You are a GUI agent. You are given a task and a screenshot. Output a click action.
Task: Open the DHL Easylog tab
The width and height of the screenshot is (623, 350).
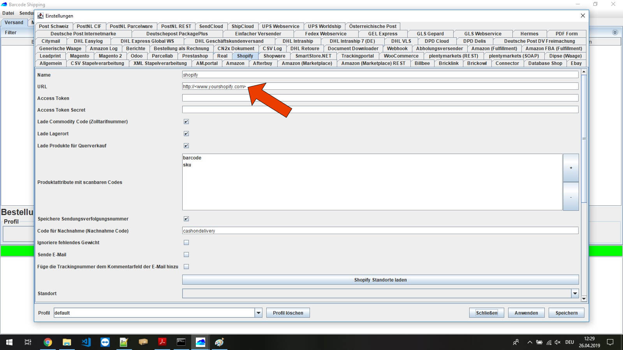(88, 41)
